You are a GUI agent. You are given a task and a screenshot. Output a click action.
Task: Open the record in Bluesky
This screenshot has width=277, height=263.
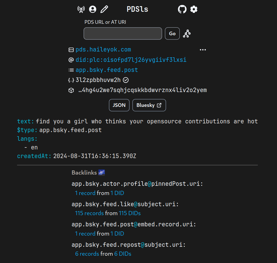point(149,105)
